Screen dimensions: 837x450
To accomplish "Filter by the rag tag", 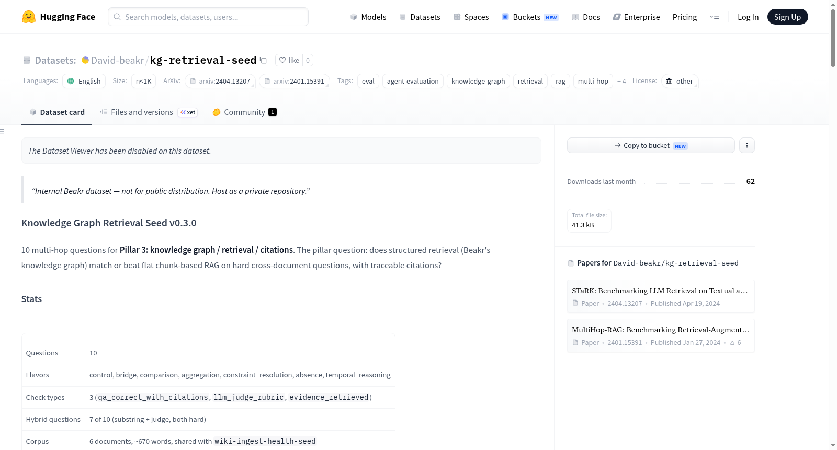I will click(560, 81).
